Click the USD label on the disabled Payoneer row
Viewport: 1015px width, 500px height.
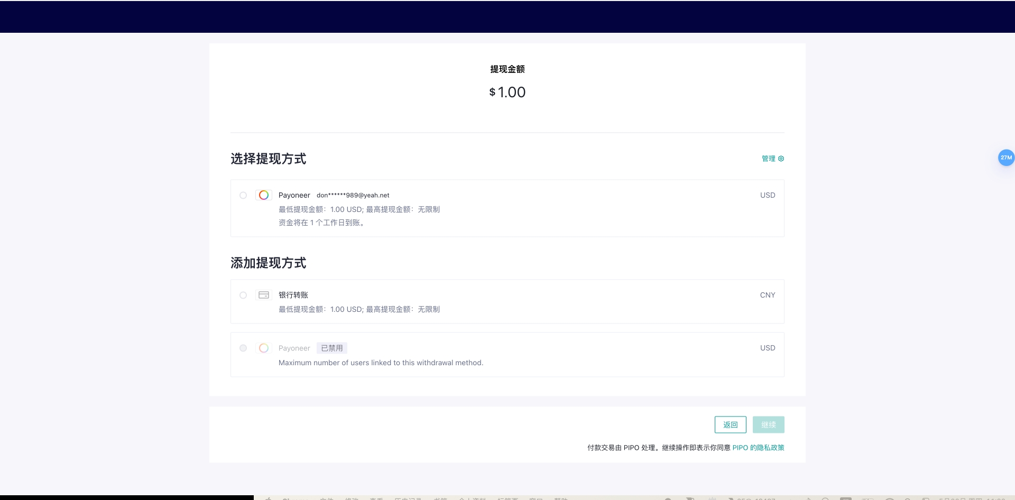(x=767, y=348)
